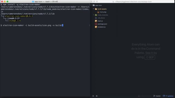Click the icon.png image file icon
This screenshot has height=98, width=175.
[x=98, y=12]
